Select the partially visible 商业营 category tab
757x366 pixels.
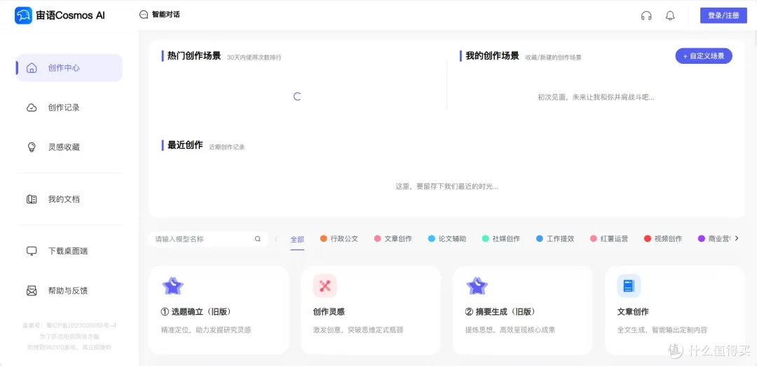(x=714, y=238)
